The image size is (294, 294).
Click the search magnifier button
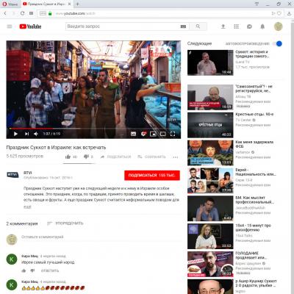[198, 26]
